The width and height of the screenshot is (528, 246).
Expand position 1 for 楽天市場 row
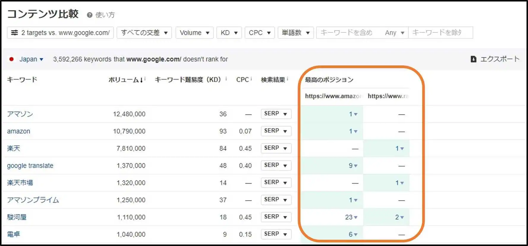[399, 183]
